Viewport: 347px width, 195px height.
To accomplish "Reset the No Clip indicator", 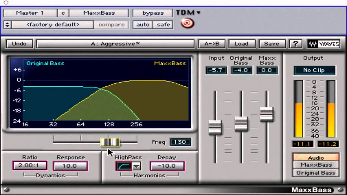I will pos(314,70).
